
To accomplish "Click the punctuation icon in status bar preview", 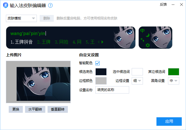I will pyautogui.click(x=142, y=40).
